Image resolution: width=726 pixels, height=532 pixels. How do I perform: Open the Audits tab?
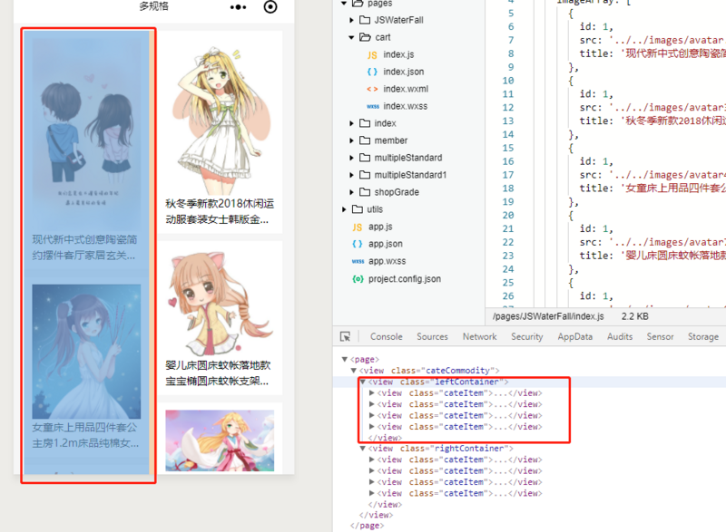pos(620,337)
